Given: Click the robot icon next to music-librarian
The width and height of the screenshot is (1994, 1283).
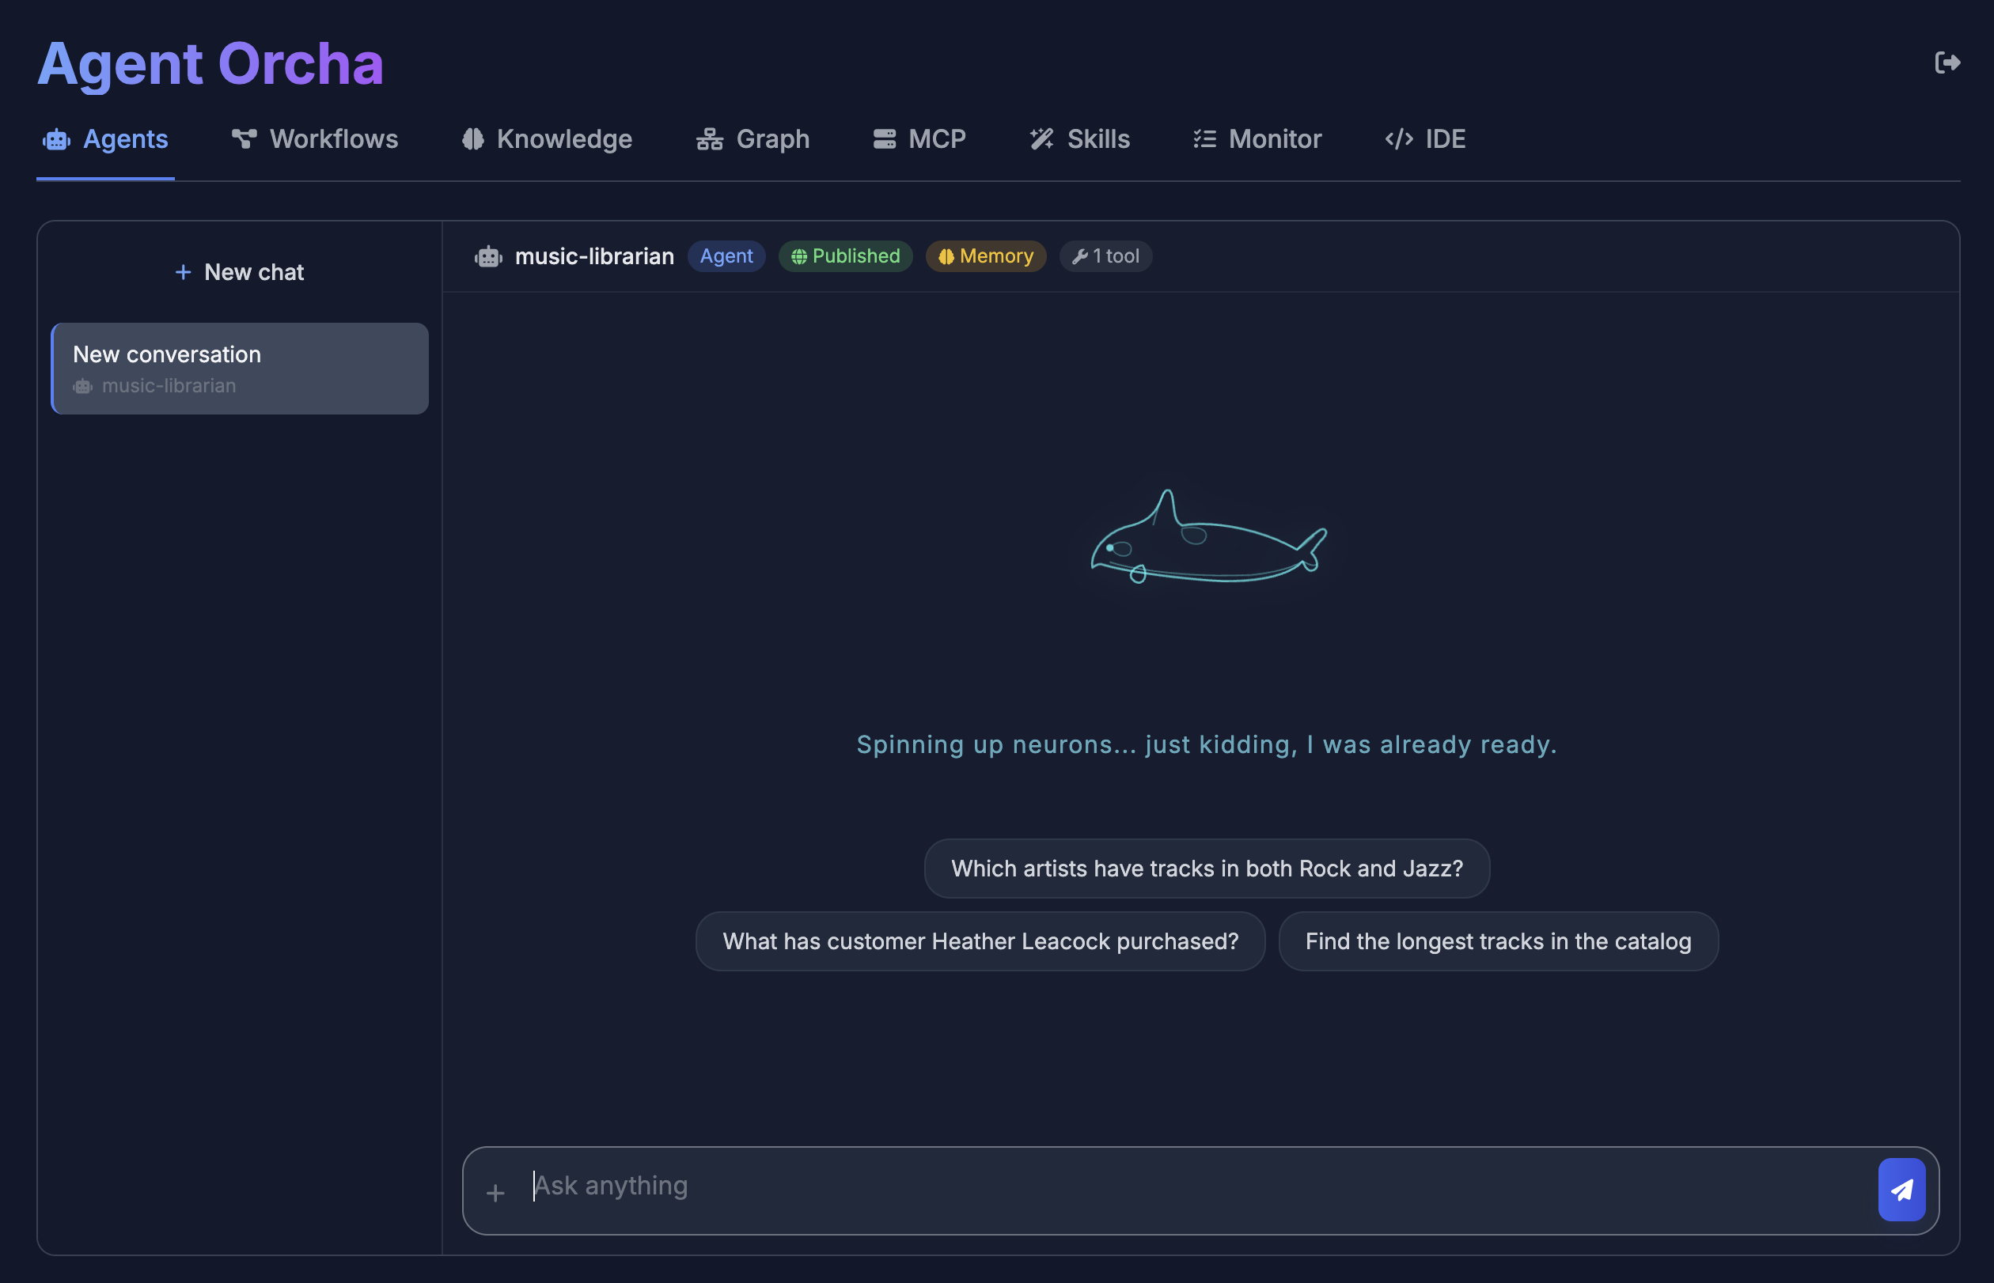Looking at the screenshot, I should coord(489,255).
